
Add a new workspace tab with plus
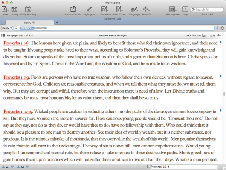(57, 22)
